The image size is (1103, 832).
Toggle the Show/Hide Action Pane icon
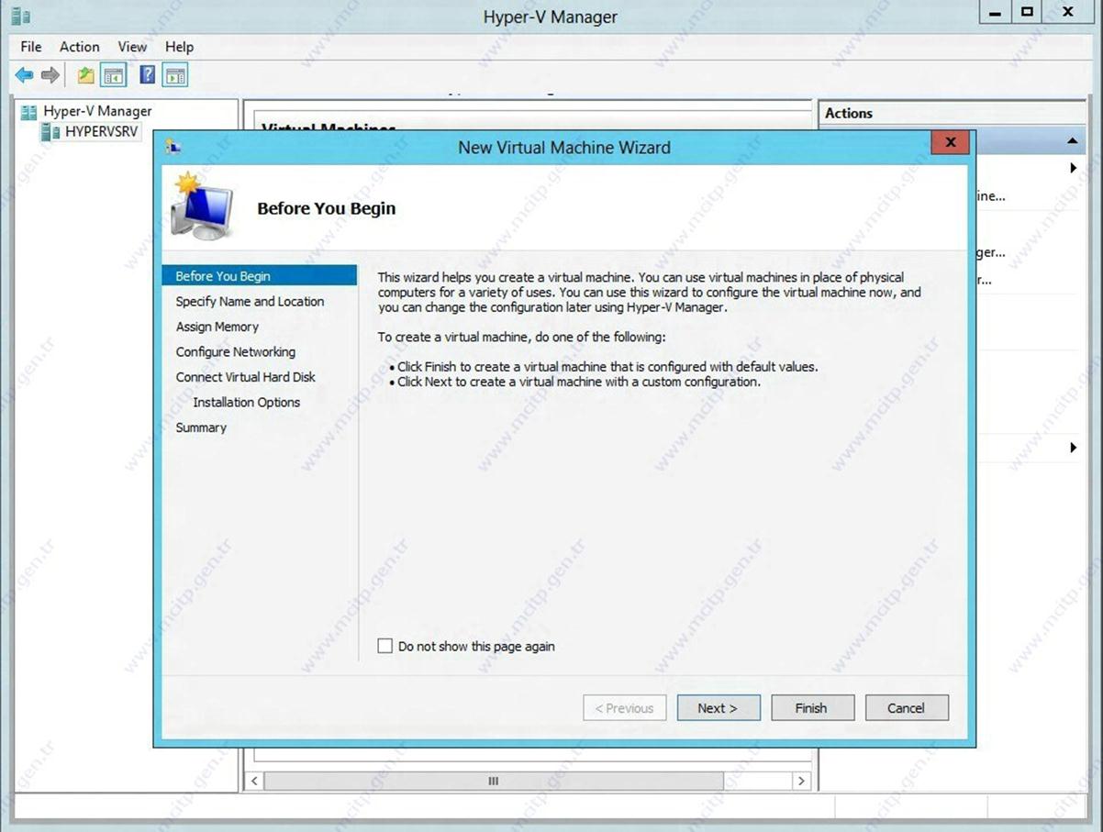(175, 75)
